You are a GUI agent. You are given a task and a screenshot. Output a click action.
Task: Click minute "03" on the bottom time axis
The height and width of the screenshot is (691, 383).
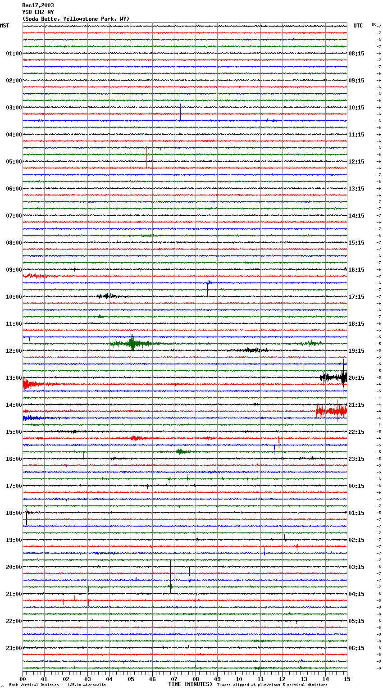[x=88, y=679]
